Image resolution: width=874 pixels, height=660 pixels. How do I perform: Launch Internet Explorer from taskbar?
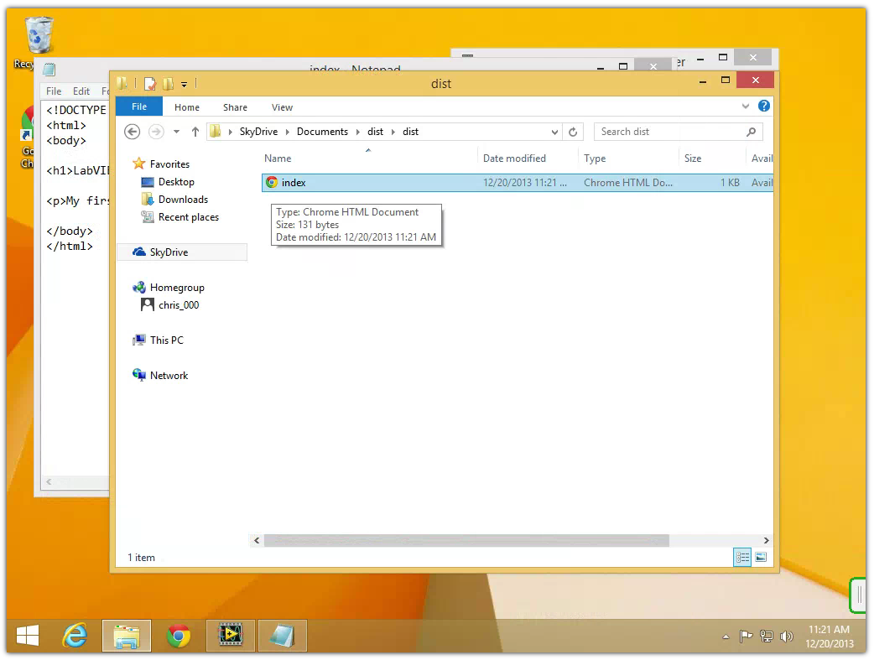(x=75, y=637)
